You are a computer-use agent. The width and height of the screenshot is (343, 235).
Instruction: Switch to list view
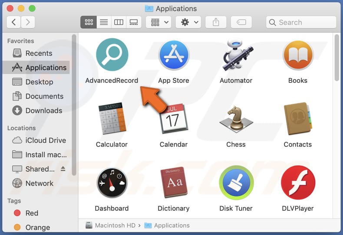[x=104, y=22]
